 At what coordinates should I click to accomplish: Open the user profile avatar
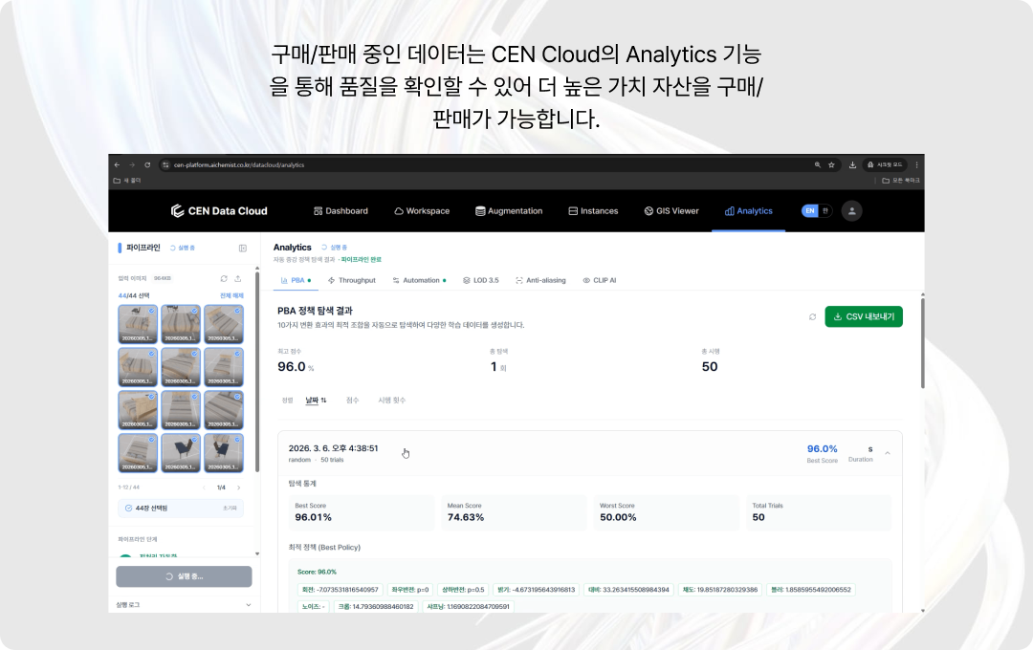tap(851, 210)
